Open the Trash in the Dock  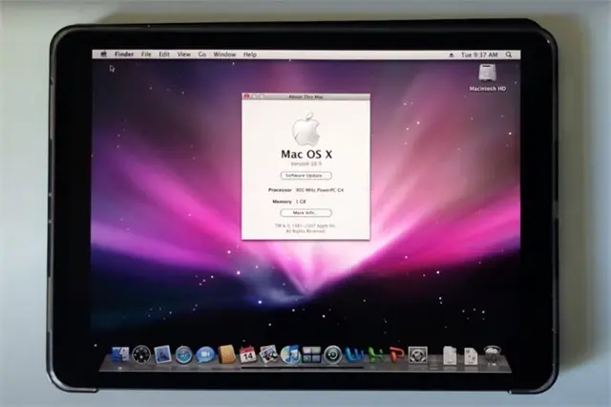tap(493, 354)
